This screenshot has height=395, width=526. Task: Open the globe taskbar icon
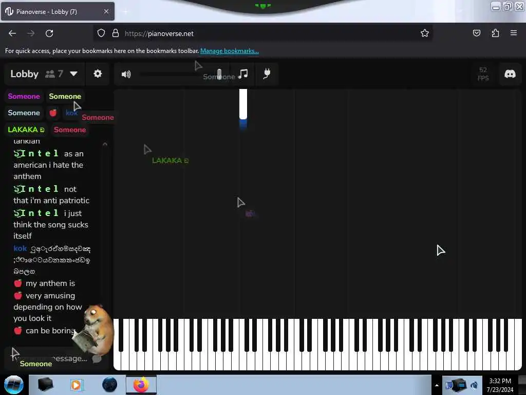(109, 385)
